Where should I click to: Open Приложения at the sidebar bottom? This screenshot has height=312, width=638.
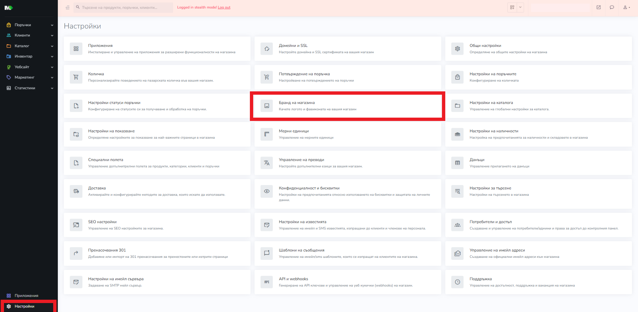pyautogui.click(x=26, y=296)
